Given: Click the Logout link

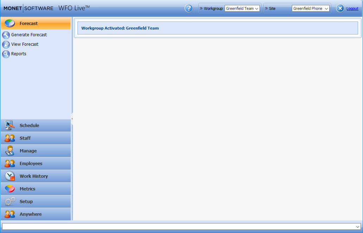Looking at the screenshot, I should pos(352,8).
